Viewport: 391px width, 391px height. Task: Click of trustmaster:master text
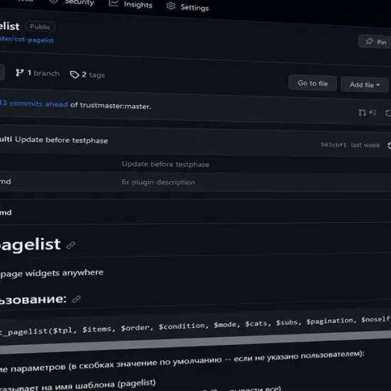(x=111, y=106)
